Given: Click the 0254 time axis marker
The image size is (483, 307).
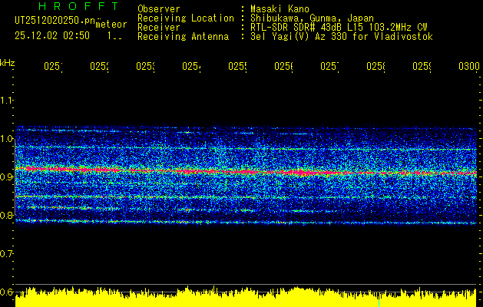Looking at the screenshot, I should pyautogui.click(x=191, y=66).
